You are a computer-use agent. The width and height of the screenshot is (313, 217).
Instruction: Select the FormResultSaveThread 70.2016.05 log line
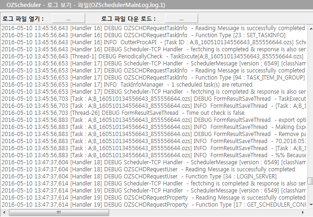pos(154,141)
